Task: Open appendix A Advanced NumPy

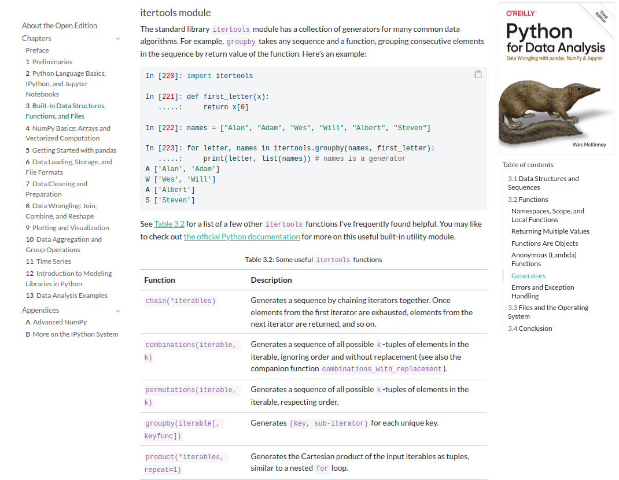Action: pyautogui.click(x=56, y=322)
